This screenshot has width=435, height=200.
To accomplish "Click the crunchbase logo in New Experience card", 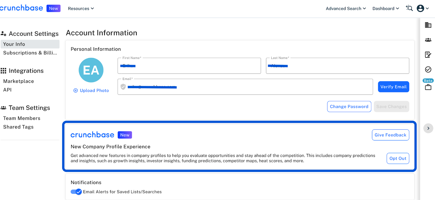I will tap(92, 135).
